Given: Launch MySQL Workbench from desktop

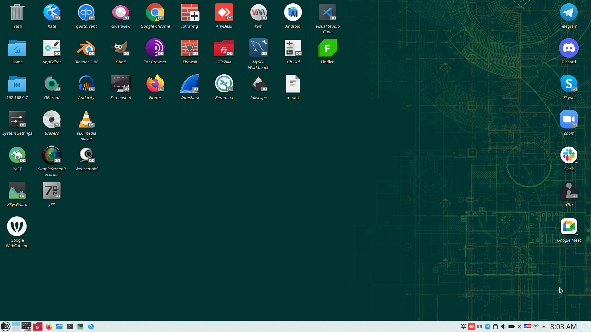Looking at the screenshot, I should [259, 48].
